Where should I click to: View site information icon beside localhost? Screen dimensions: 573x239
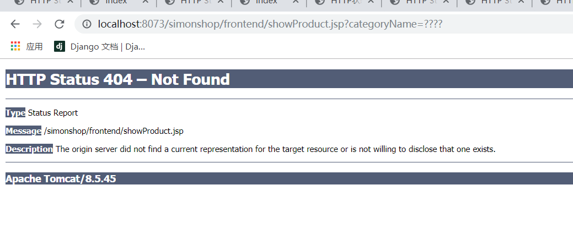point(87,24)
